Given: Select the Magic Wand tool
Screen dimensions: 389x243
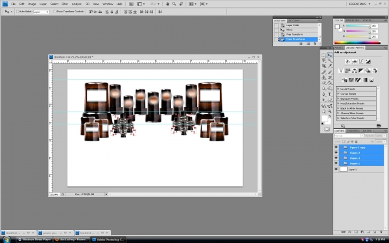Looking at the screenshot, I should click(330, 60).
